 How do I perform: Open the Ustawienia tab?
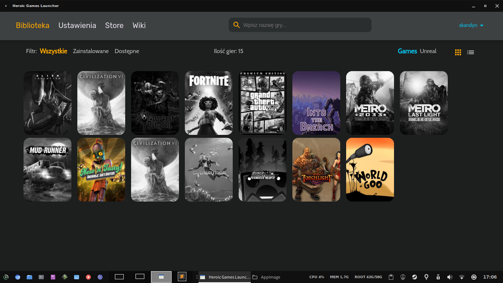tap(77, 25)
